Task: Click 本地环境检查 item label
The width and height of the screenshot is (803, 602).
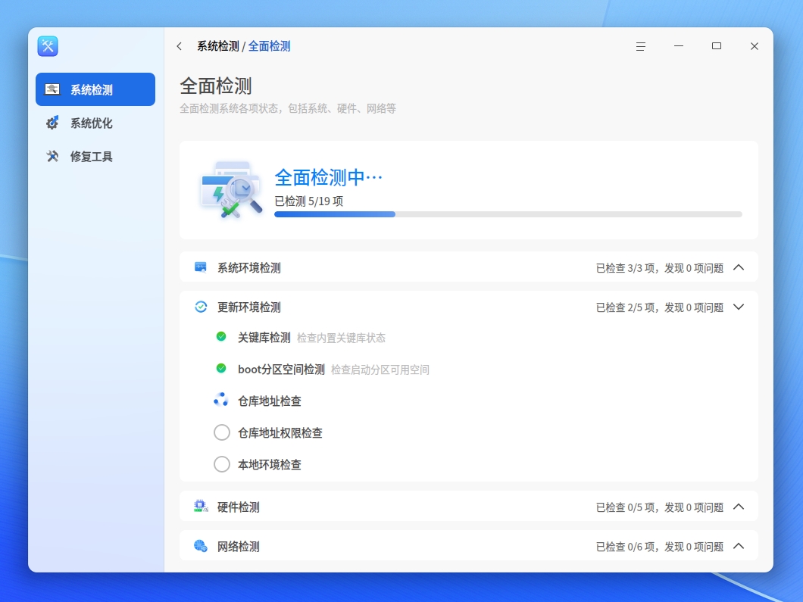Action: [x=270, y=465]
